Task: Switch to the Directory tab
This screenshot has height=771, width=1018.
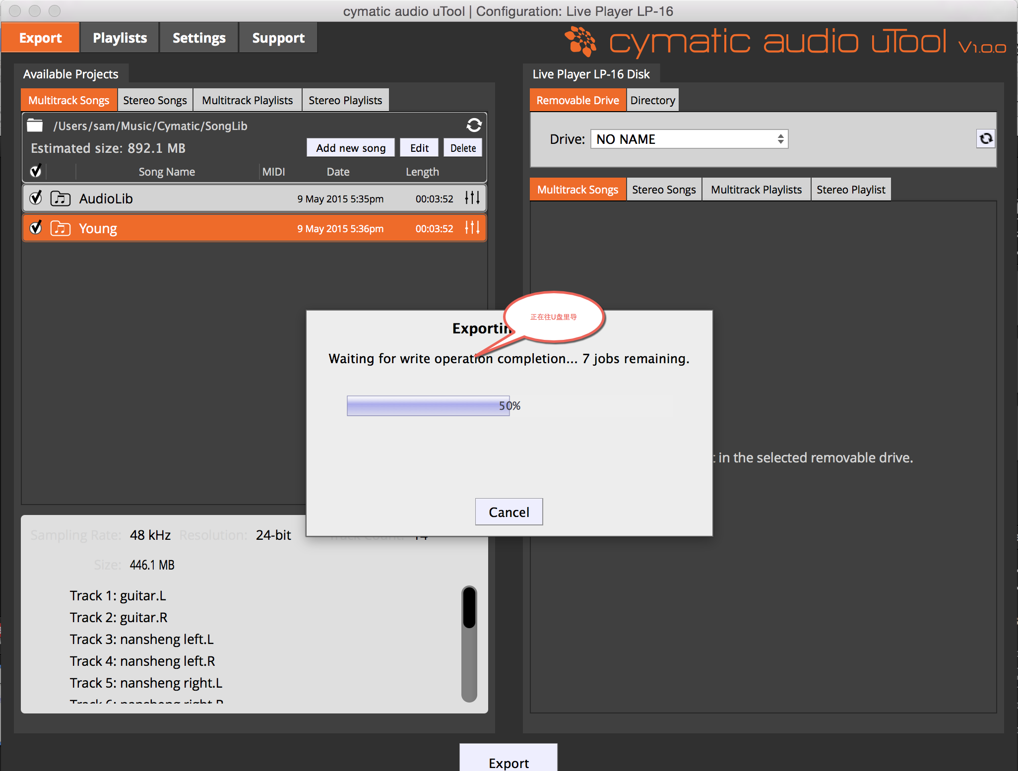Action: coord(652,100)
